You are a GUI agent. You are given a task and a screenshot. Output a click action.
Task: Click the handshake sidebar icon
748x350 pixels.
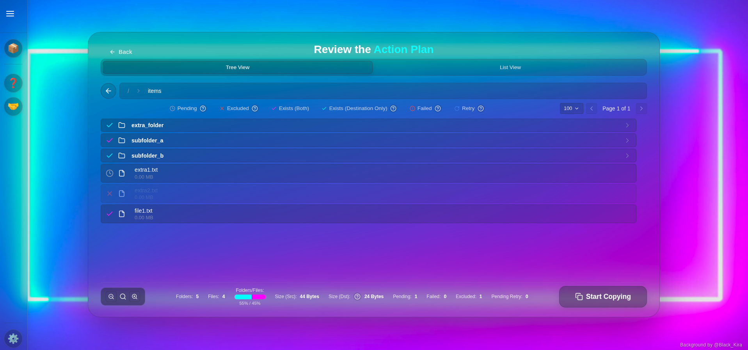tap(13, 107)
